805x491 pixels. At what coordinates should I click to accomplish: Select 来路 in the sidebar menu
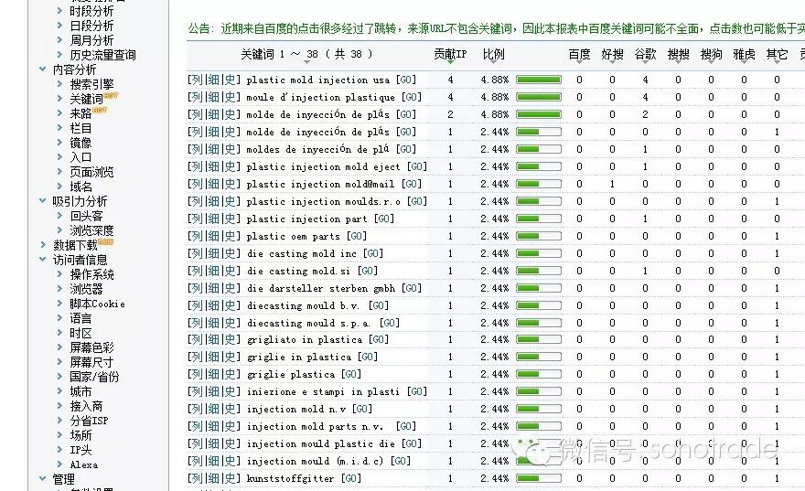coord(80,112)
